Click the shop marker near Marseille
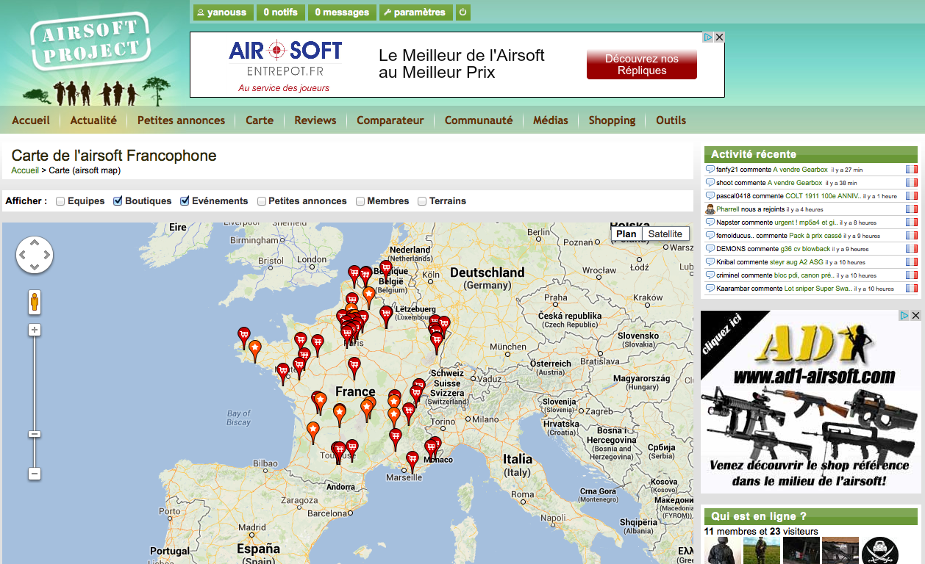Image resolution: width=925 pixels, height=564 pixels. click(413, 461)
